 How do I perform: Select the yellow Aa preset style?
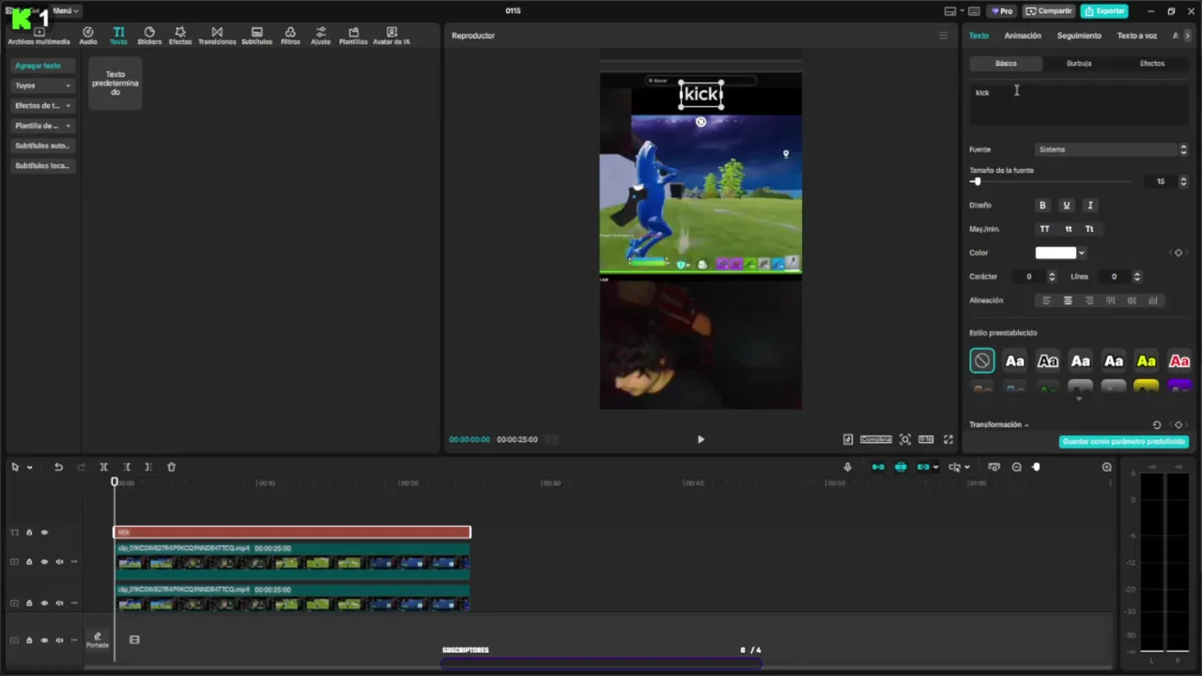[x=1146, y=361]
